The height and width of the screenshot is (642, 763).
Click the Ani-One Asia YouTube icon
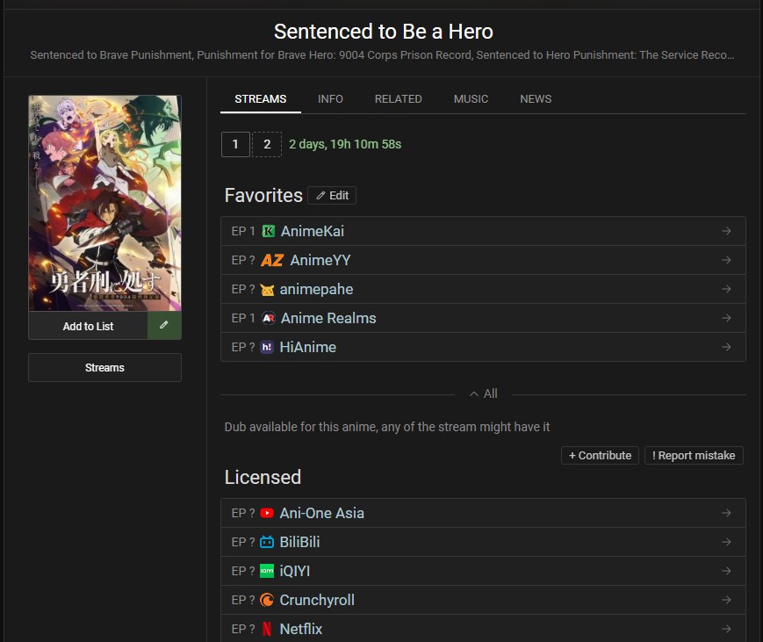(x=267, y=513)
